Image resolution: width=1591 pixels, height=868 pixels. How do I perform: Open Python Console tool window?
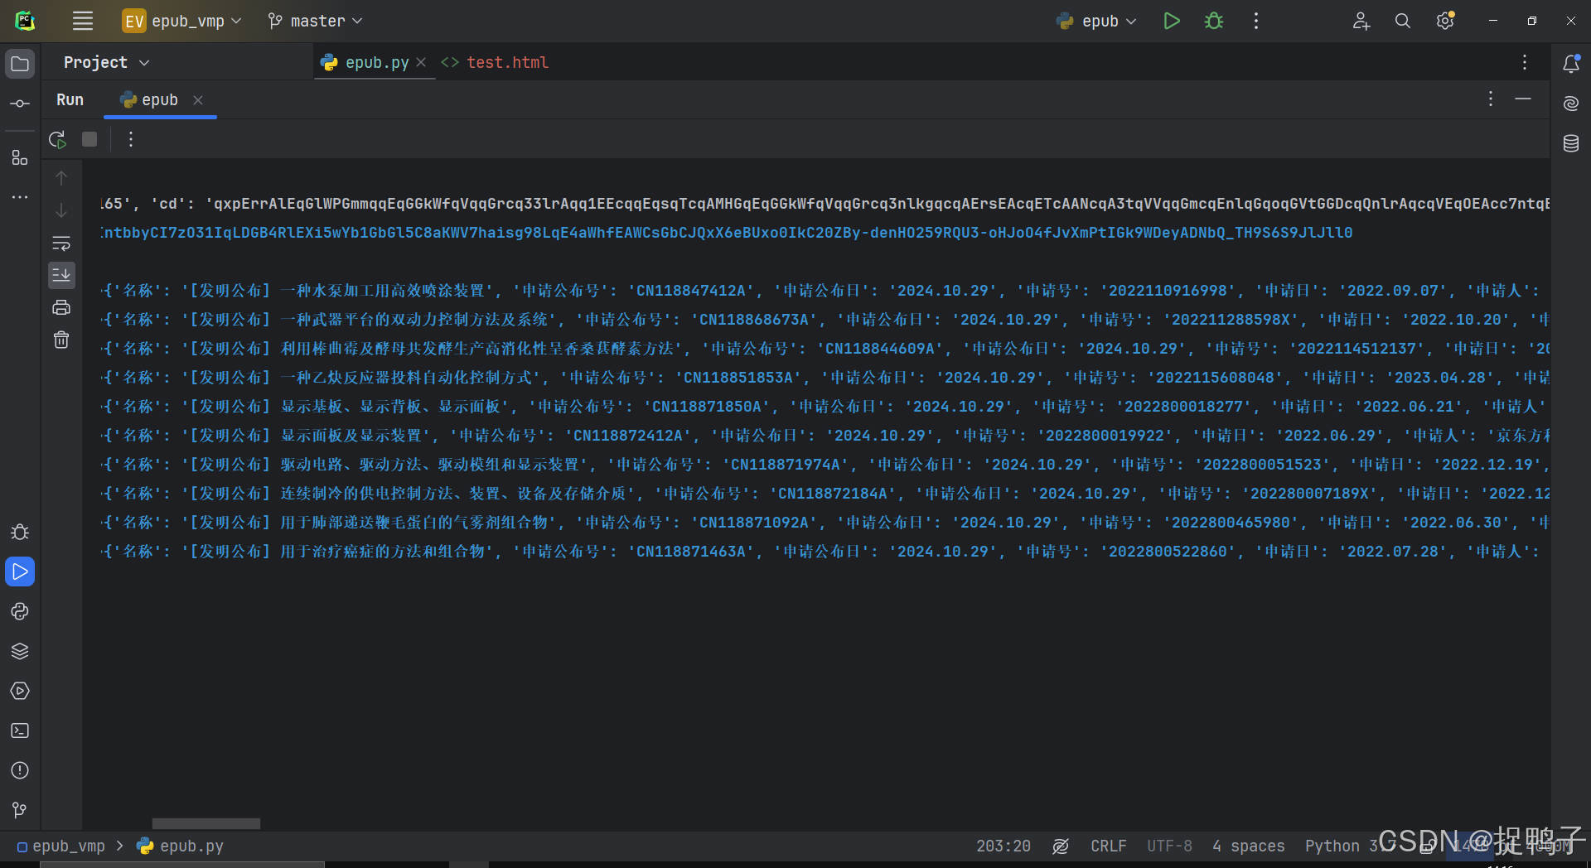coord(20,611)
